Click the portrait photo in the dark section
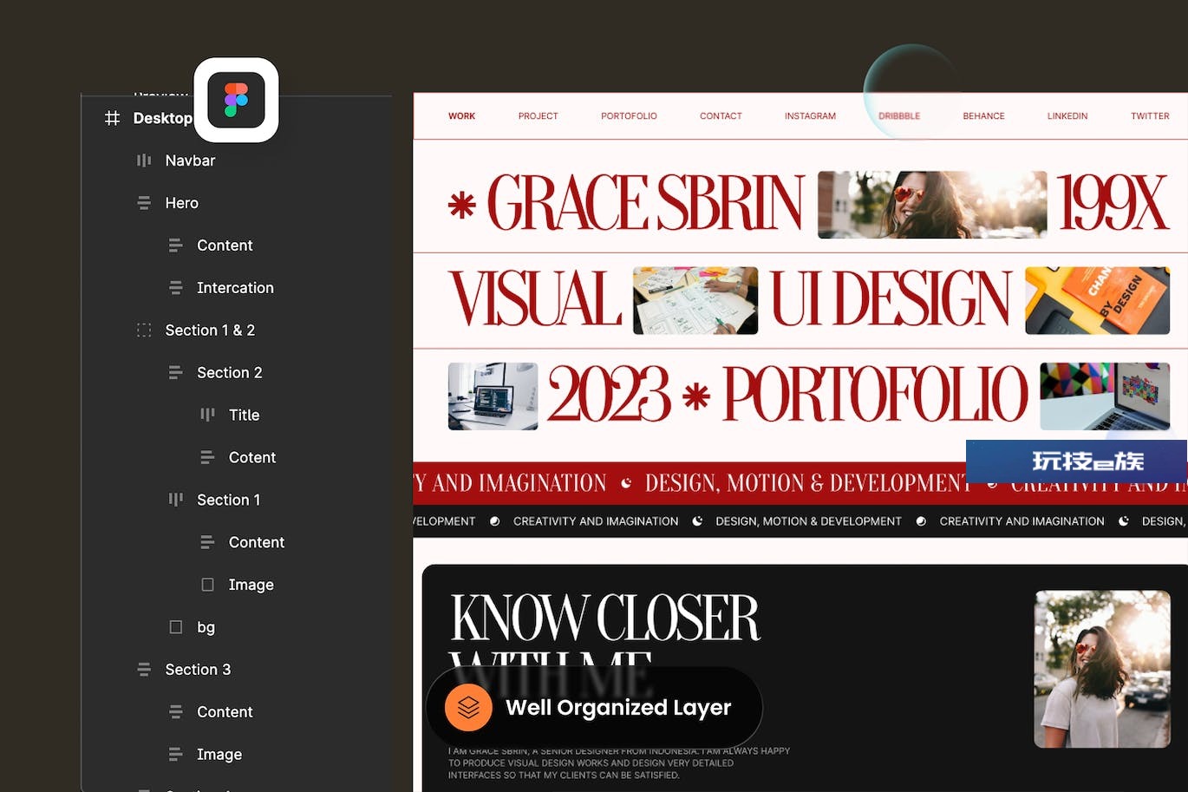 [x=1102, y=669]
